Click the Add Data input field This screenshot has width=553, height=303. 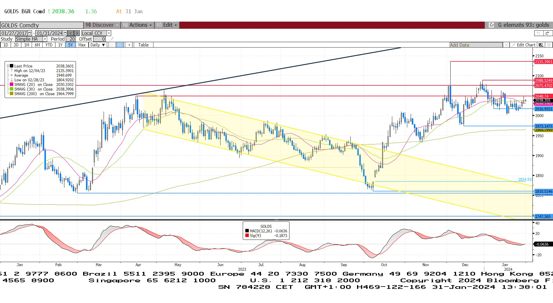[476, 45]
